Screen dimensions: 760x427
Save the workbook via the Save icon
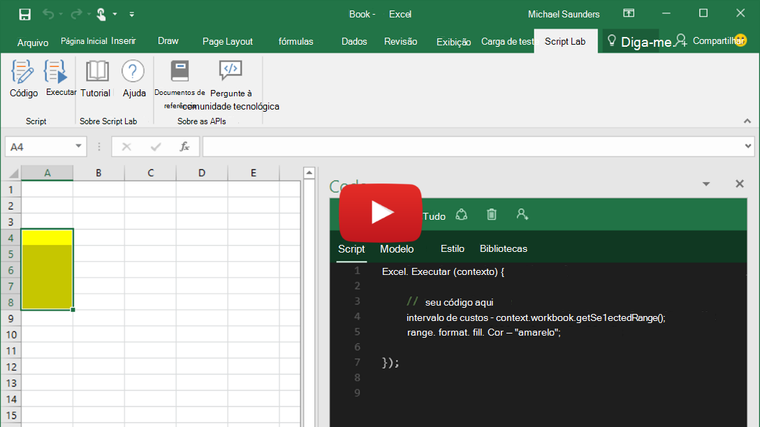click(x=25, y=13)
